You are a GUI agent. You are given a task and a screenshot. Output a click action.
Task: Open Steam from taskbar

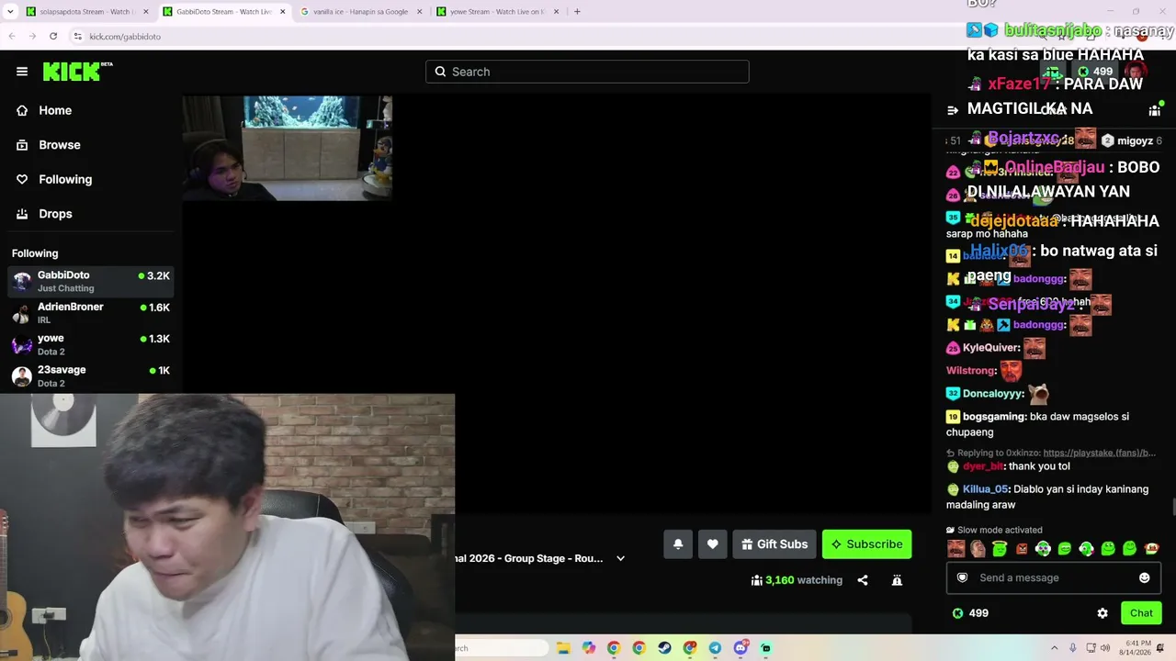click(x=664, y=648)
